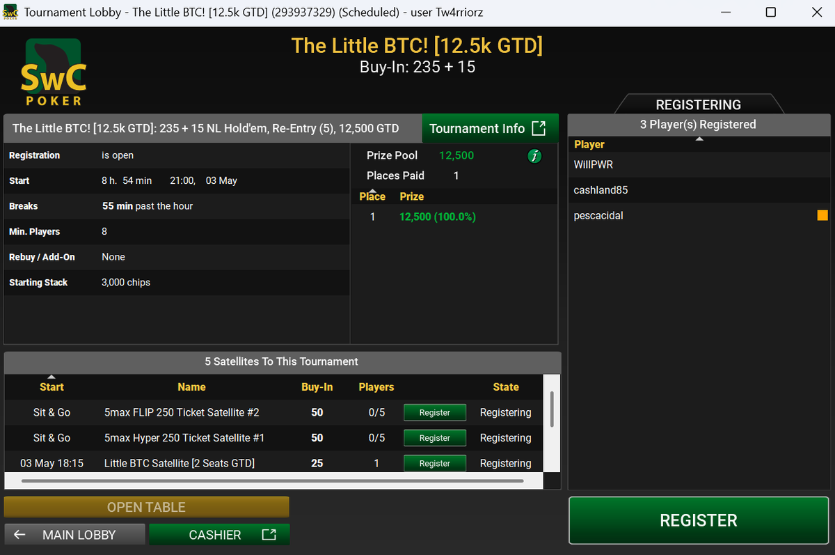Click the '03 May 18:15' satellite start cell
Screen dimensions: 835x555
tap(51, 463)
